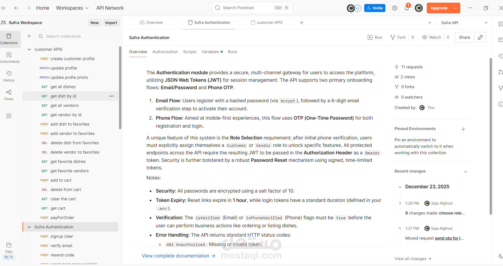
Task: Open the POST payForOrder request
Action: click(x=71, y=218)
